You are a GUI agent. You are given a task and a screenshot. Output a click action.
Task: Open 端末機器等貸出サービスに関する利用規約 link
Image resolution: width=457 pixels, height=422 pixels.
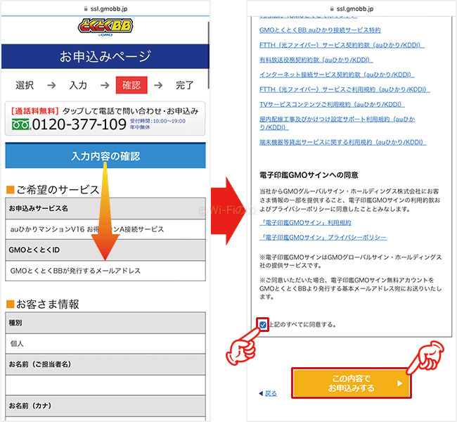tap(343, 142)
